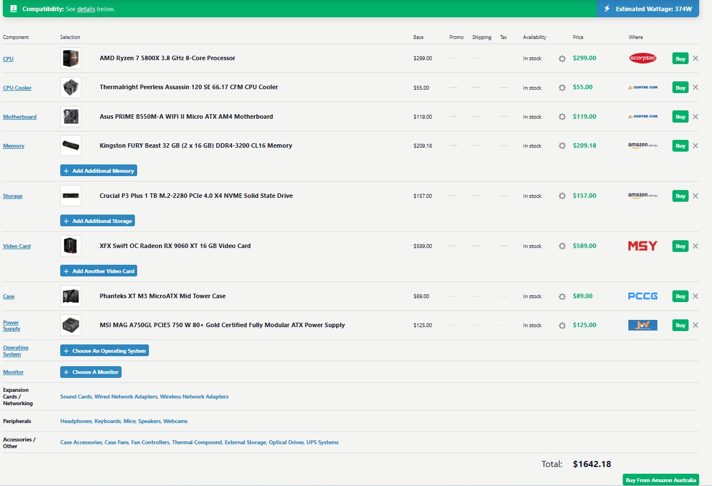712x486 pixels.
Task: Open Sound Cards link
Action: tap(76, 396)
